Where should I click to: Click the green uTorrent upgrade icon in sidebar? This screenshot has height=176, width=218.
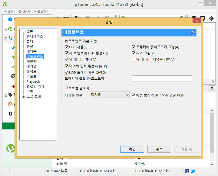point(10,29)
